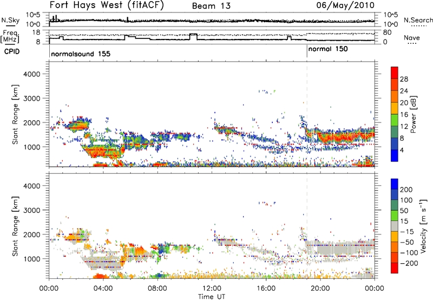
Task: Click the '18' frequency axis tick
Action: [36, 32]
